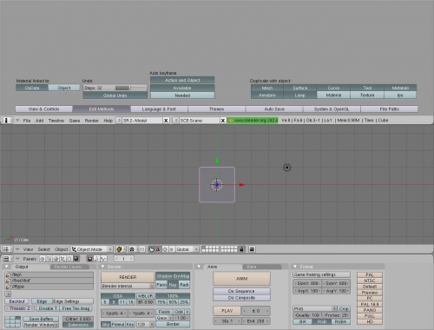Click the folder icon beside //backbuf path
The width and height of the screenshot is (434, 330).
(8, 280)
